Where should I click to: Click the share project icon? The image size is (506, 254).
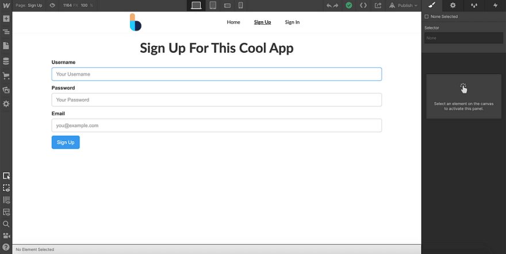coord(378,6)
